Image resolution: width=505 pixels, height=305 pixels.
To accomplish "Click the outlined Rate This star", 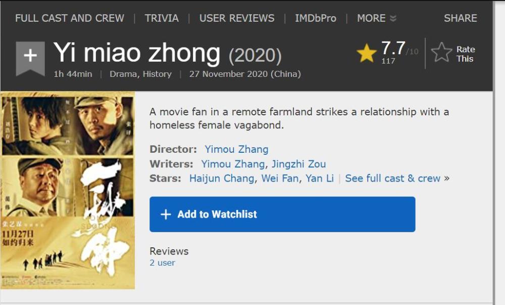I will [441, 53].
